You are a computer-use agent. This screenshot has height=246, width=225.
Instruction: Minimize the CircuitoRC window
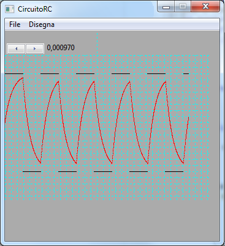[x=166, y=7]
